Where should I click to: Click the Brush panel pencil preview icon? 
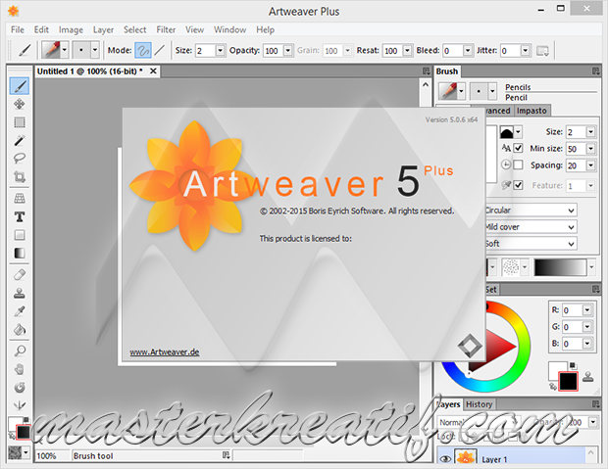tap(448, 91)
